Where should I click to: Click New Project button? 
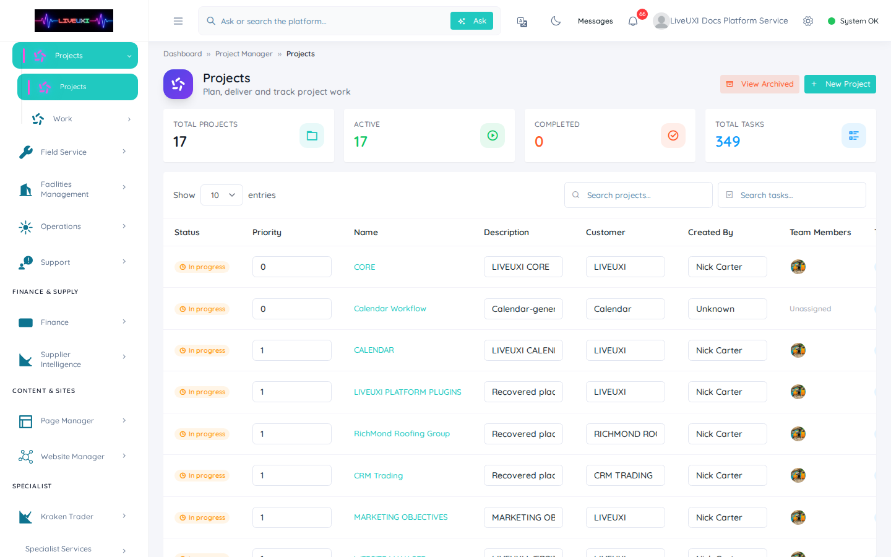[840, 84]
